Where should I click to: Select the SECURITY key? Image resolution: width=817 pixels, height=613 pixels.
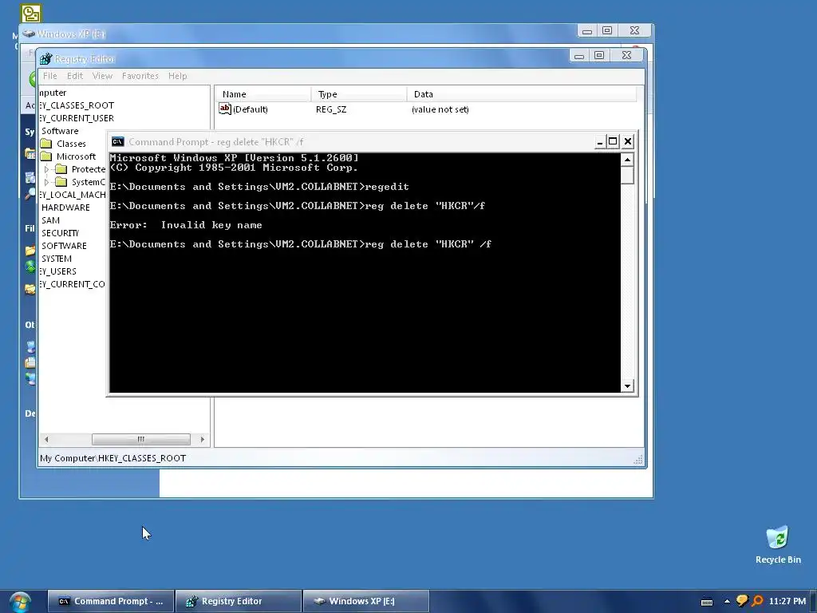61,233
